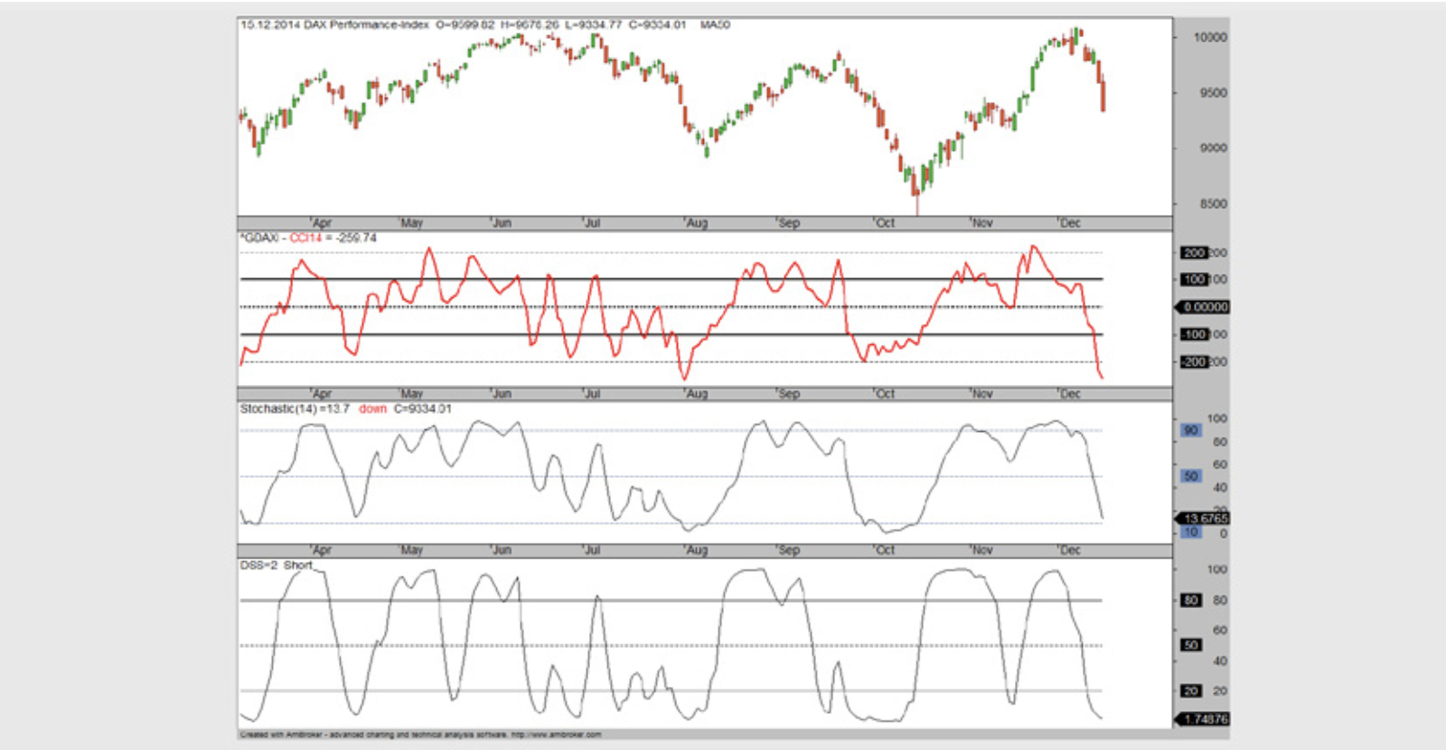Click the 200 level marker on CCI axis
1446x750 pixels.
point(1195,253)
